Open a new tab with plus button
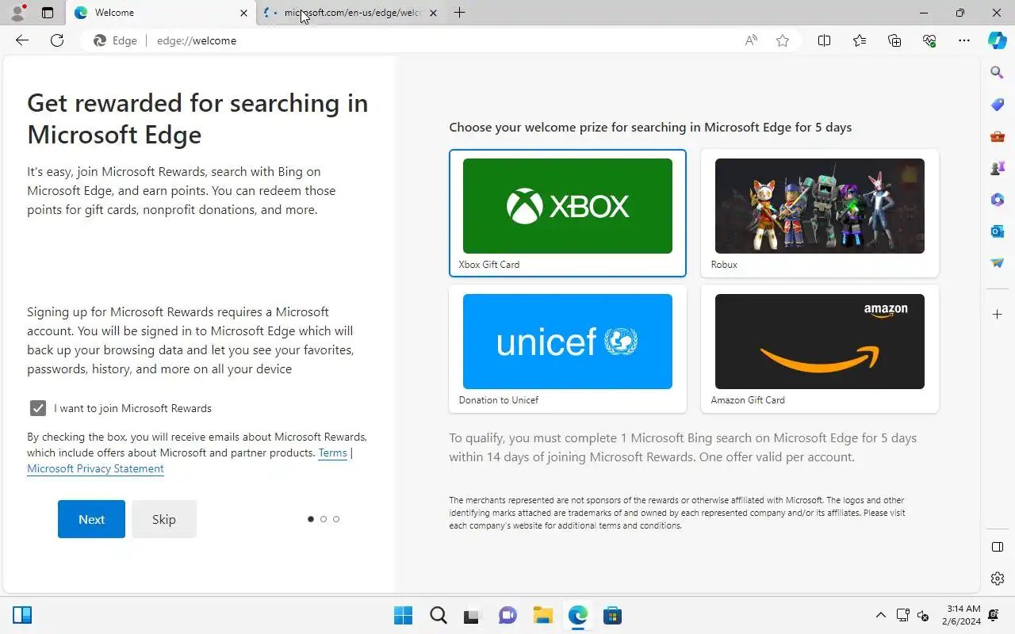 (459, 13)
